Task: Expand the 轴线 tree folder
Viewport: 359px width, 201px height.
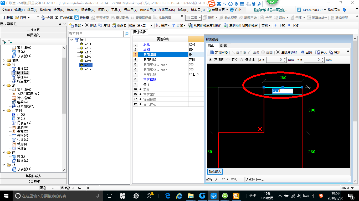Action: [x=4, y=60]
